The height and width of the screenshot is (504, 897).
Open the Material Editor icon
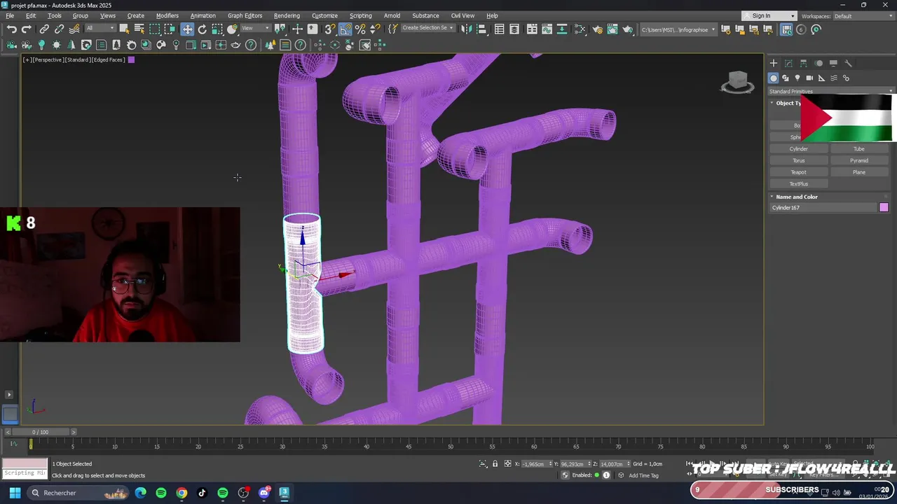(580, 29)
